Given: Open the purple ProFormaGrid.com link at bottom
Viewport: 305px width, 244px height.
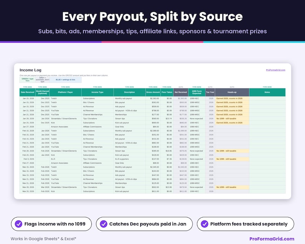Looking at the screenshot, I should [x=272, y=239].
